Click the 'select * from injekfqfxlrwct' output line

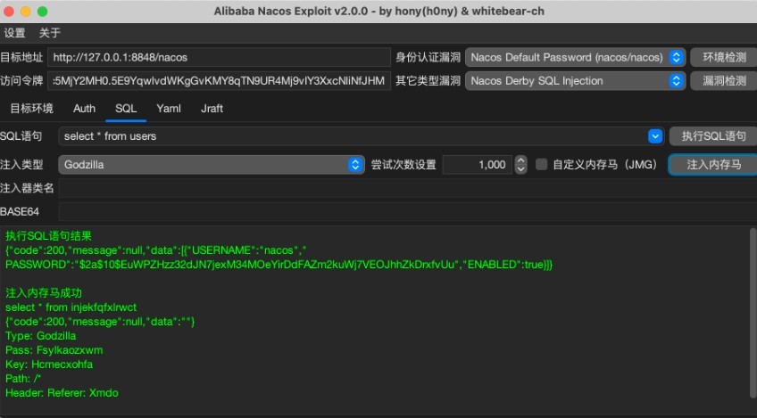(x=71, y=307)
